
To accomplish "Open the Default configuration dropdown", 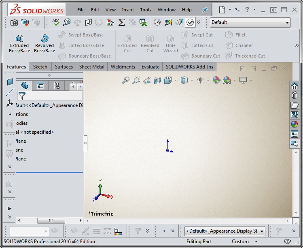I will pyautogui.click(x=250, y=22).
